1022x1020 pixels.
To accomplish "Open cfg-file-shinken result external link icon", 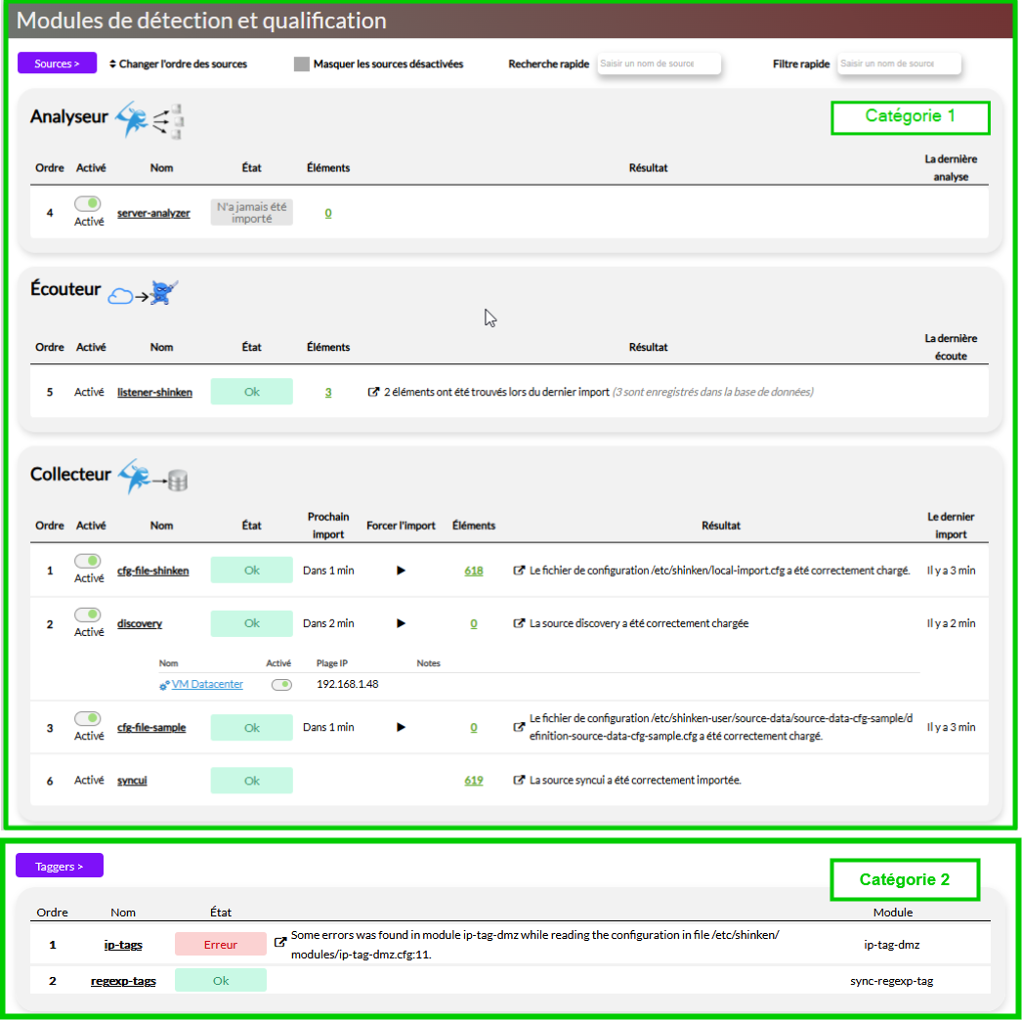I will tap(519, 571).
